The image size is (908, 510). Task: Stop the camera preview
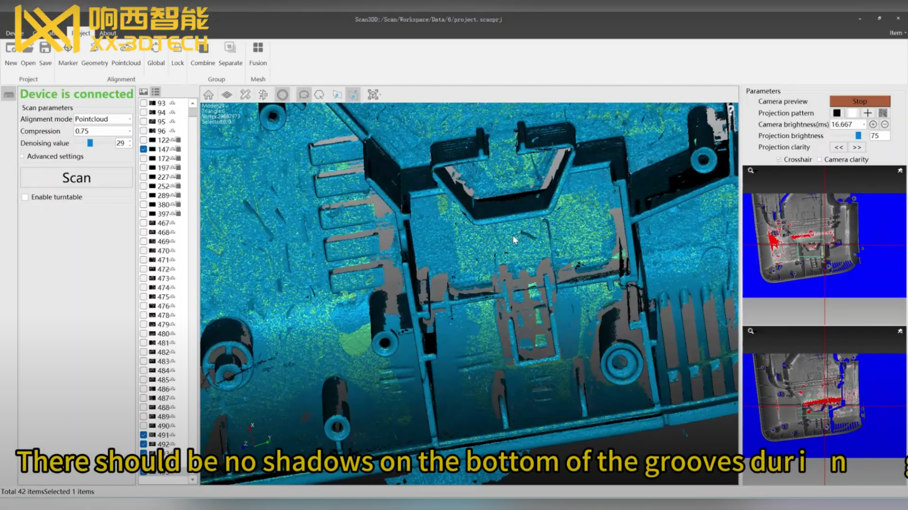click(860, 101)
